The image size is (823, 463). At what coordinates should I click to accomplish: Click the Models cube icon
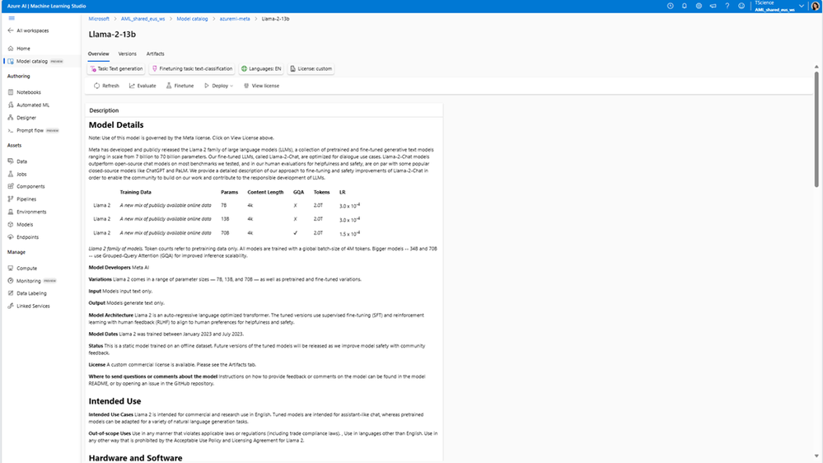[11, 224]
